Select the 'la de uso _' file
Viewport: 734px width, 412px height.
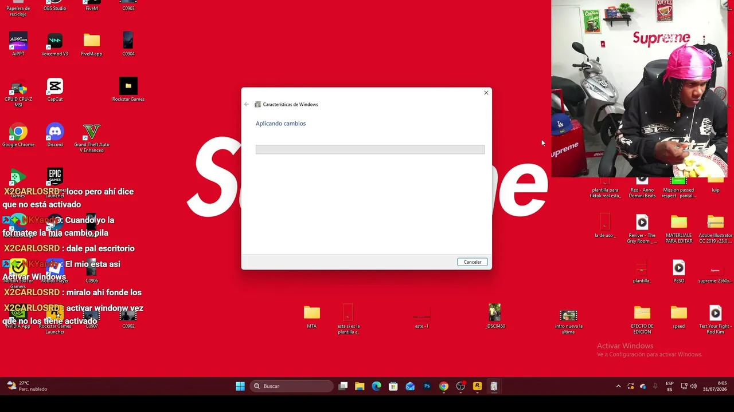click(604, 227)
